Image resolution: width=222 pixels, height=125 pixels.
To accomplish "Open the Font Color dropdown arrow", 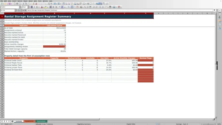I will [44, 7].
